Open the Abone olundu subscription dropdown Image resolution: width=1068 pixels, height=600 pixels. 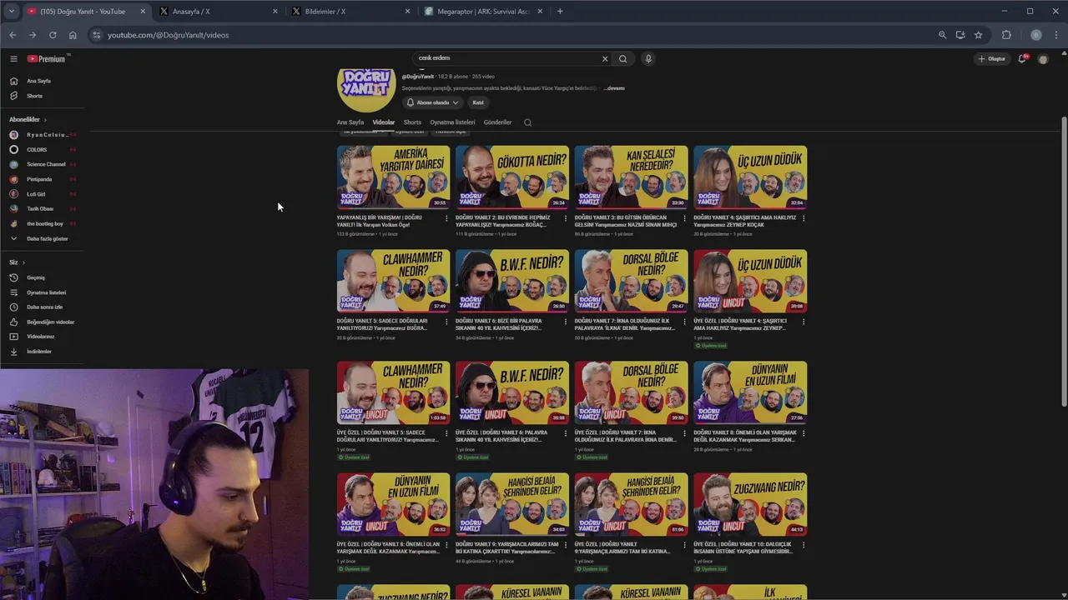point(433,102)
